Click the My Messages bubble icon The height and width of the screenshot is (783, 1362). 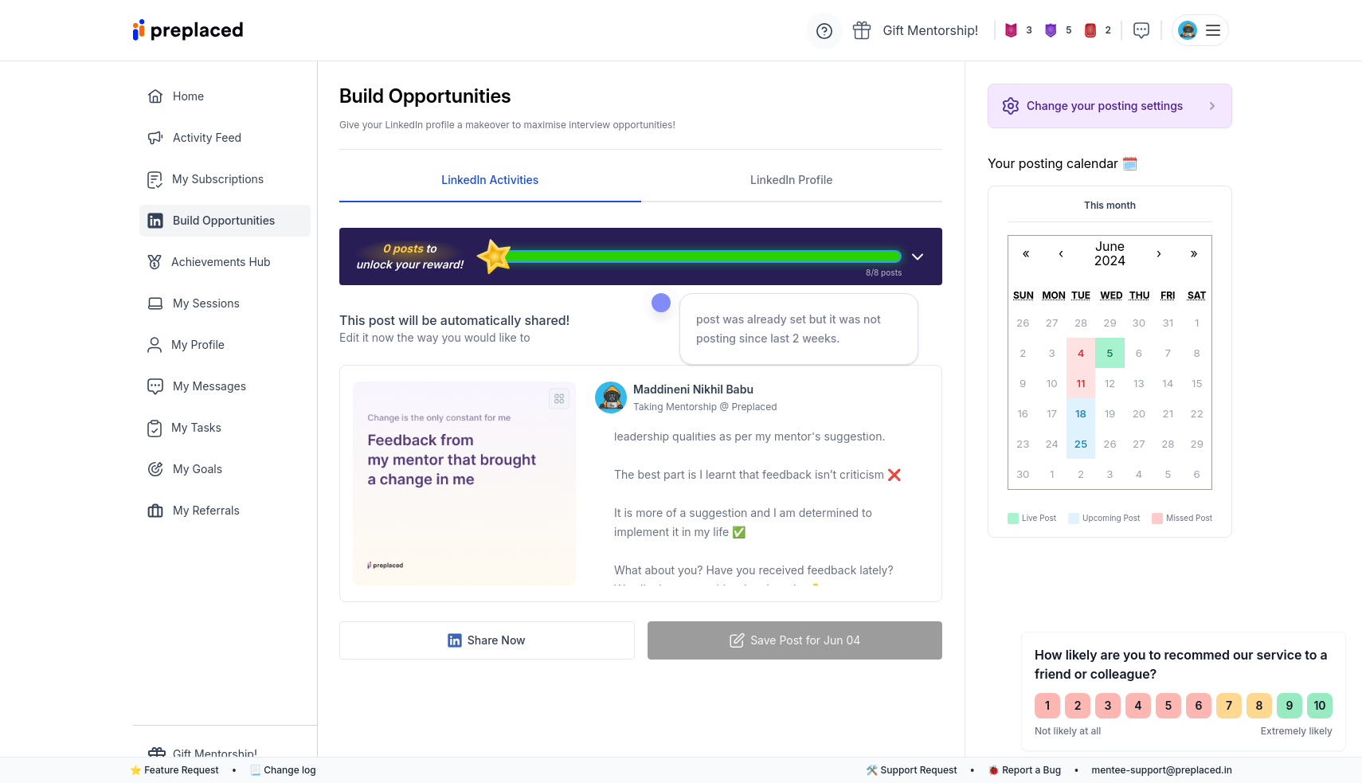pos(155,386)
